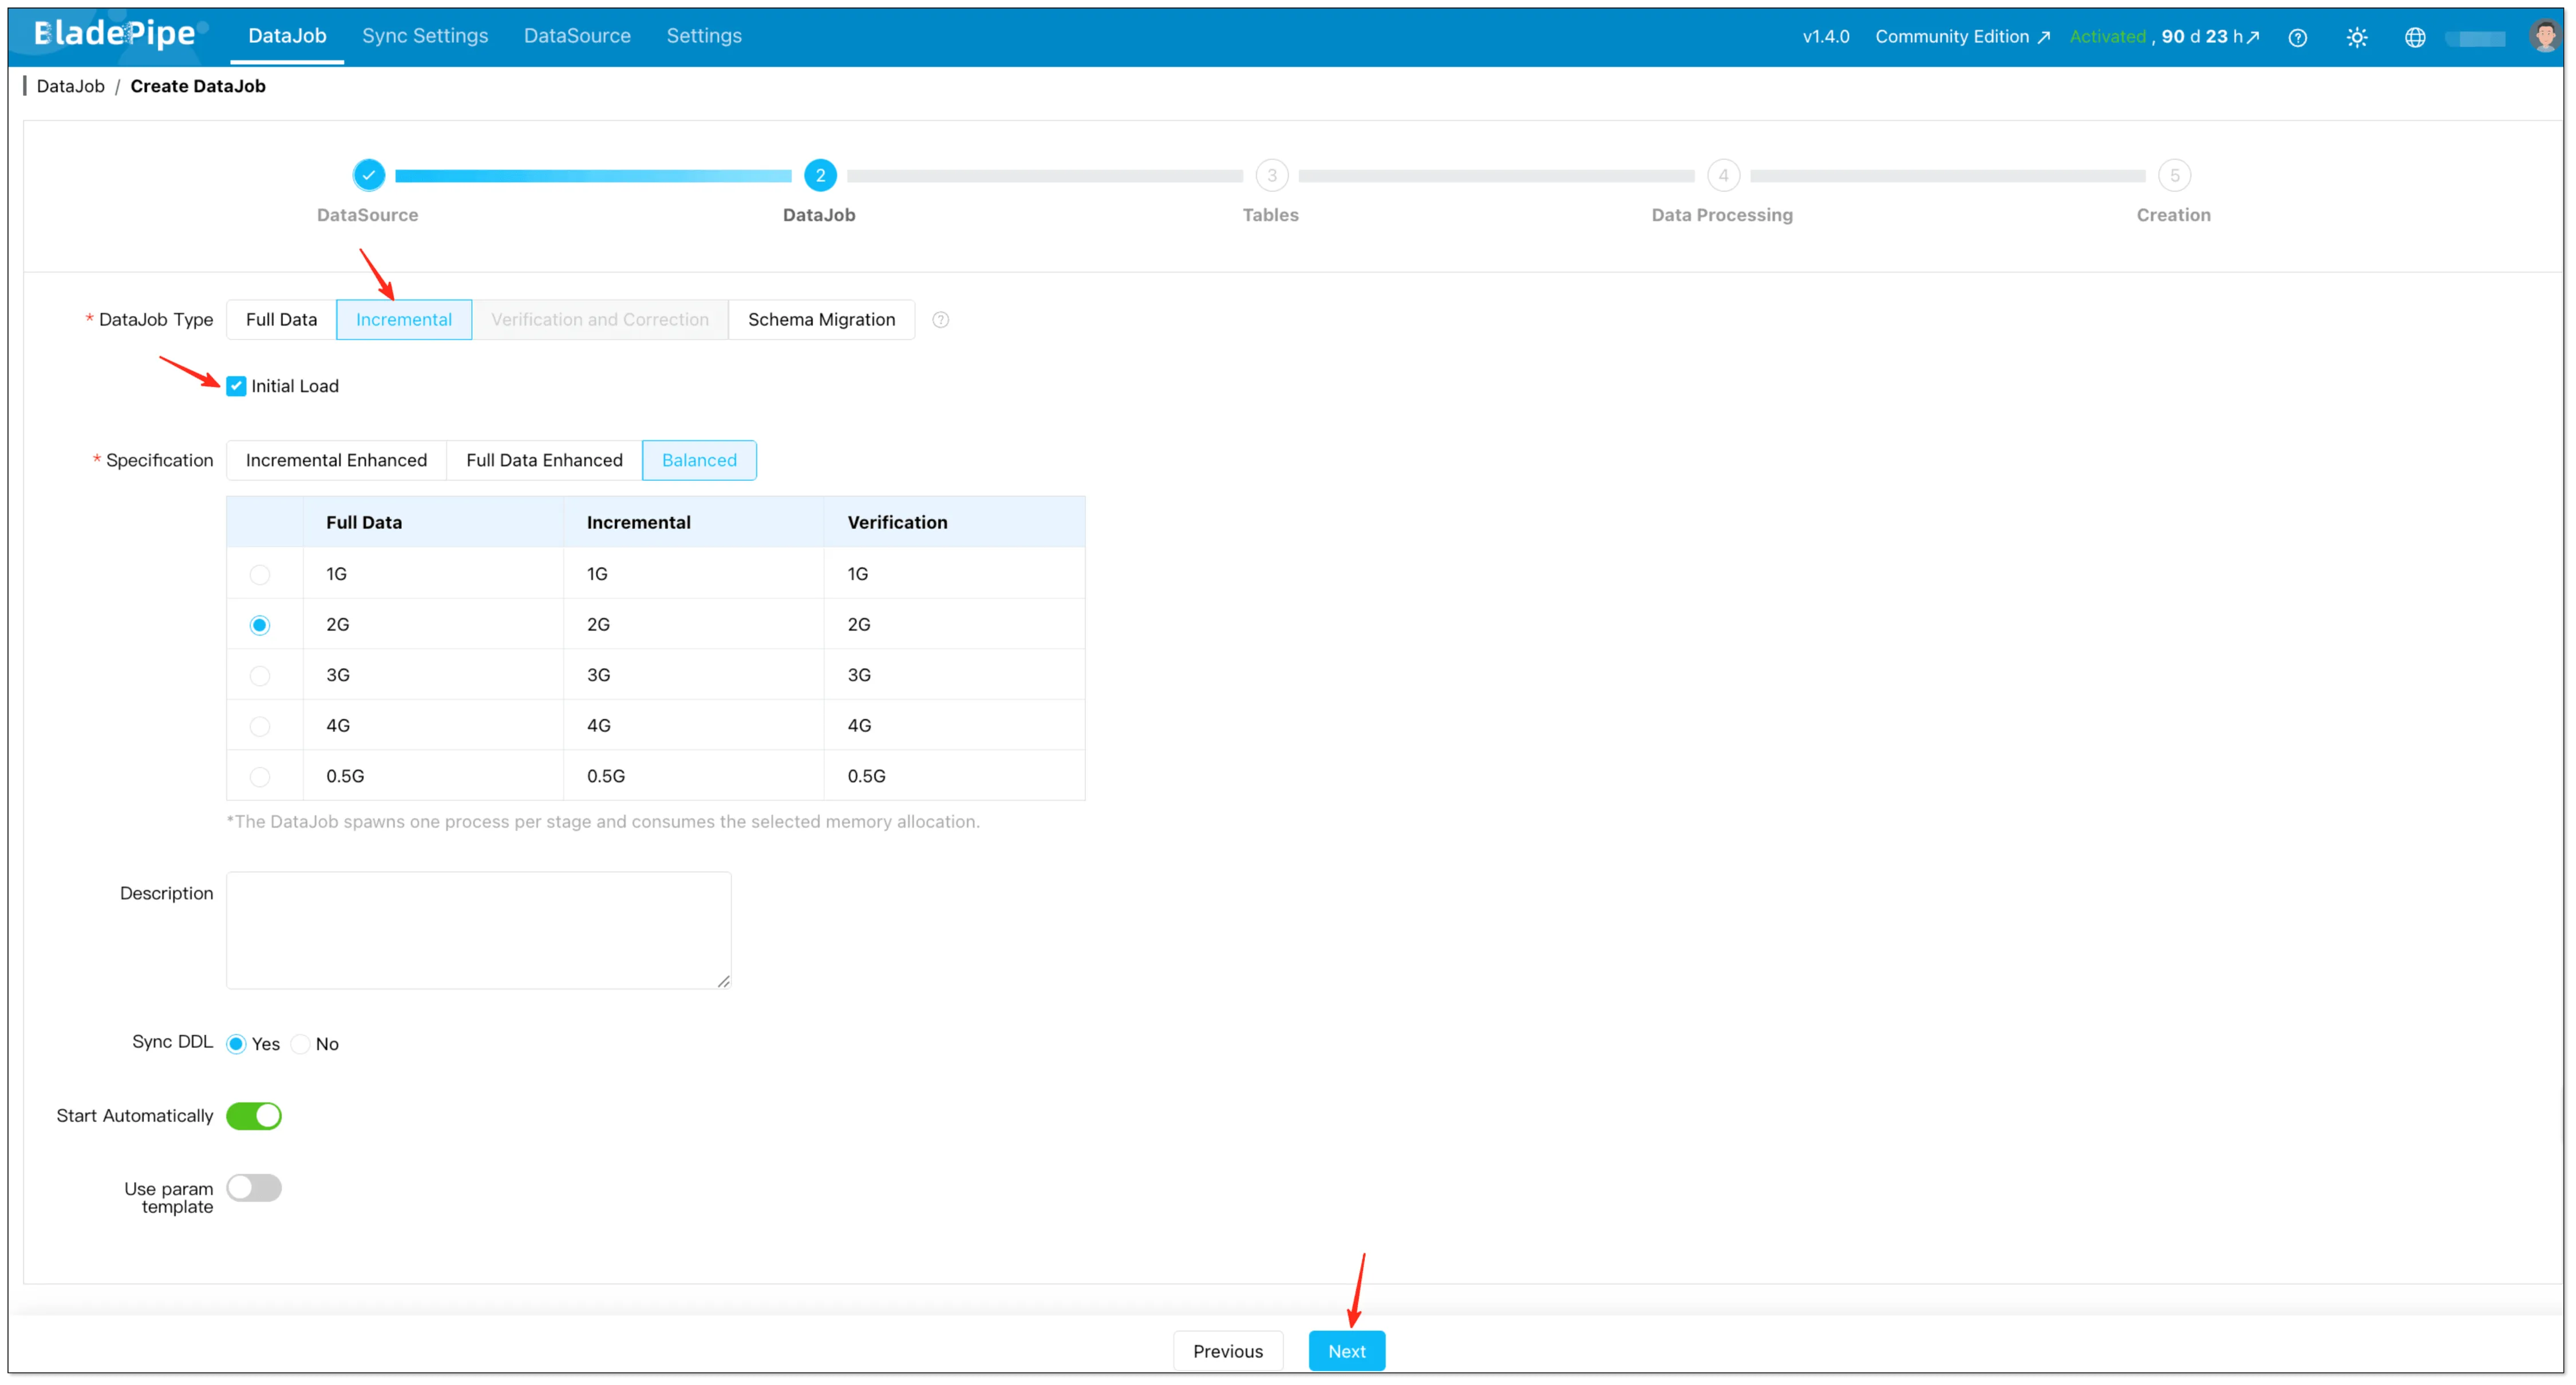
Task: Click the Next button
Action: tap(1346, 1350)
